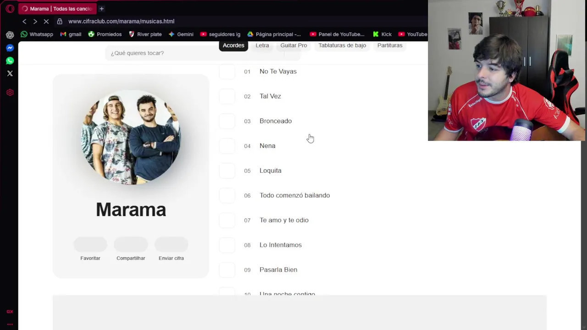
Task: Select the Tablaturas de bajo tab
Action: [342, 45]
